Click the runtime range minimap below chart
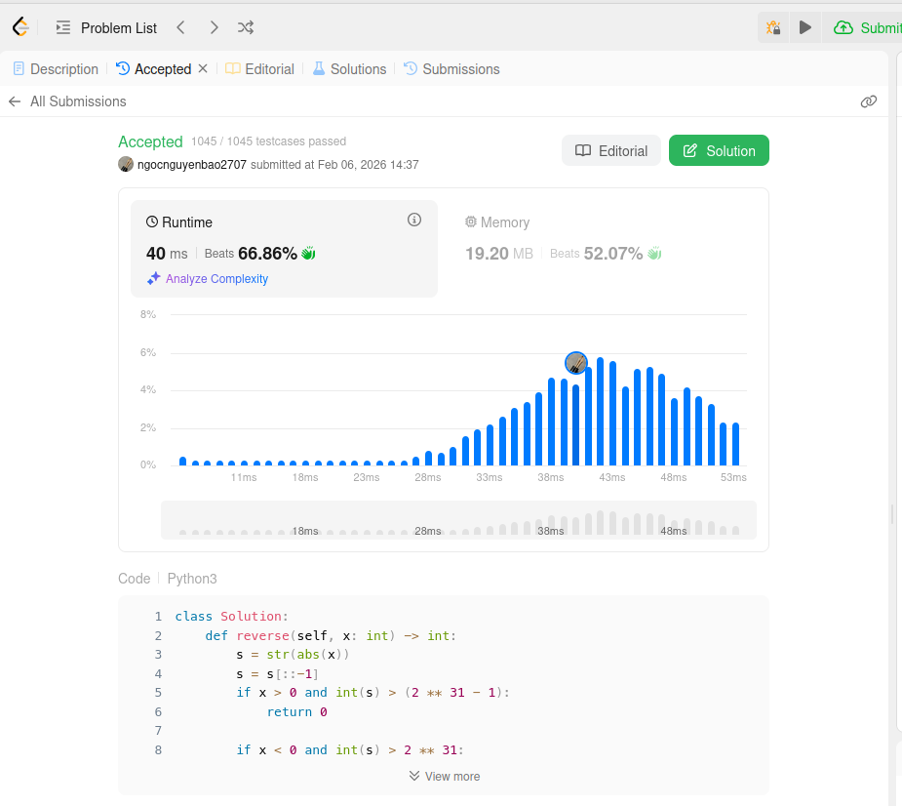Screen dimensions: 902x806 tap(458, 520)
